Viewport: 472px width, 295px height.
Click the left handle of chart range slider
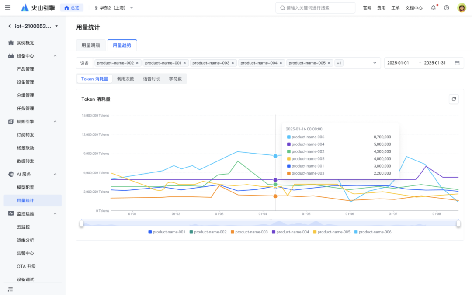click(81, 223)
